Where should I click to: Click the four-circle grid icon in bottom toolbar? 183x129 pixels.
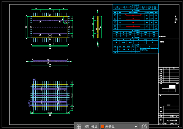point(79,127)
